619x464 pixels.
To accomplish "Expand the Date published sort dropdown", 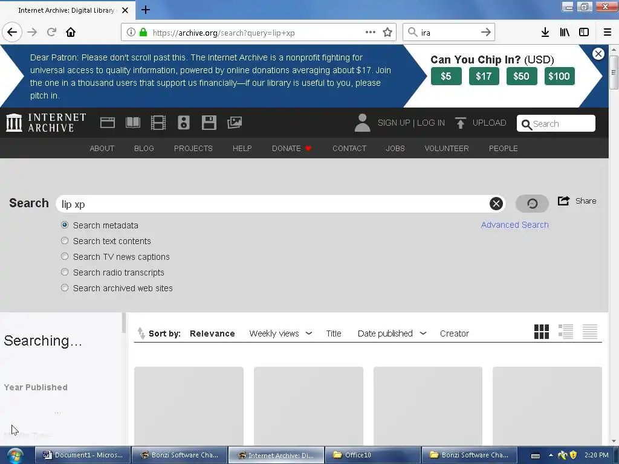I will 423,333.
